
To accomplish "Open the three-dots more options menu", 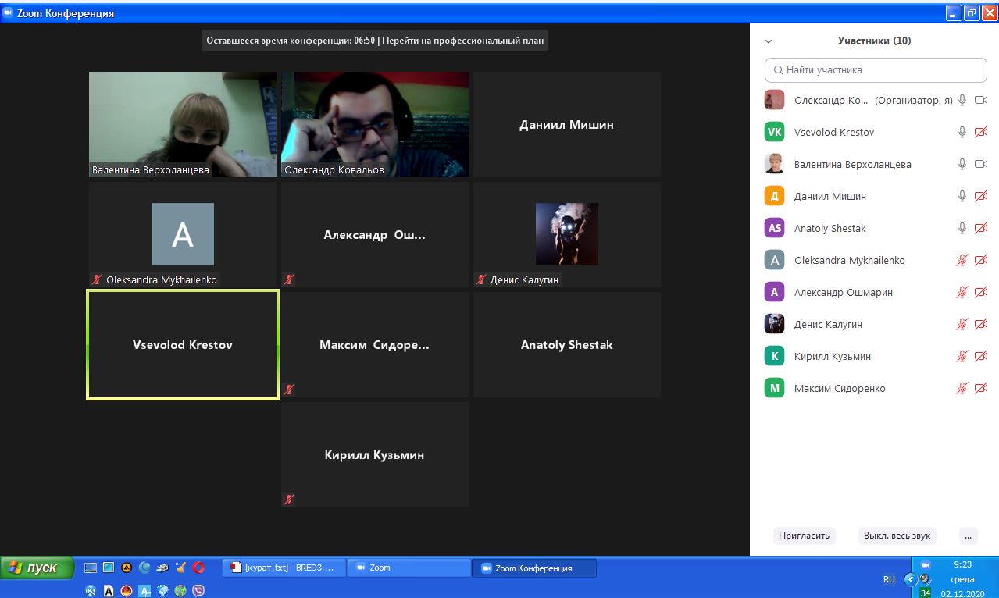I will pos(968,536).
